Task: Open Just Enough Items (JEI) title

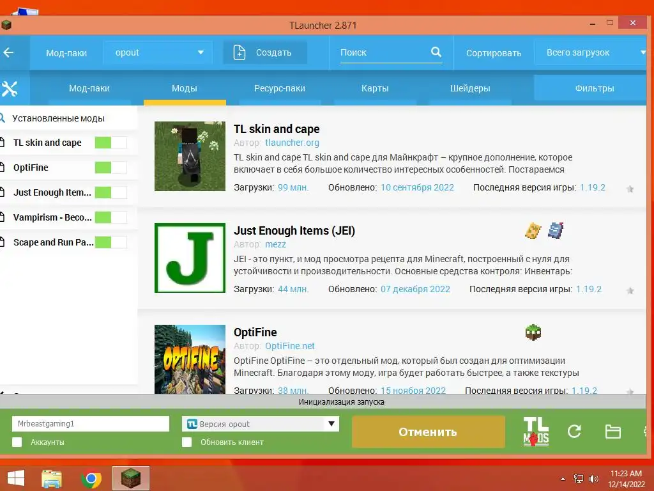Action: tap(294, 230)
